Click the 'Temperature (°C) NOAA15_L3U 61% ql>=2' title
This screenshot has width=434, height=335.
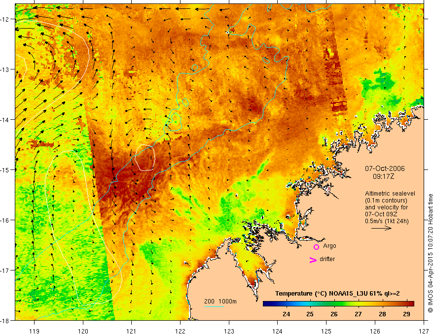tap(337, 294)
